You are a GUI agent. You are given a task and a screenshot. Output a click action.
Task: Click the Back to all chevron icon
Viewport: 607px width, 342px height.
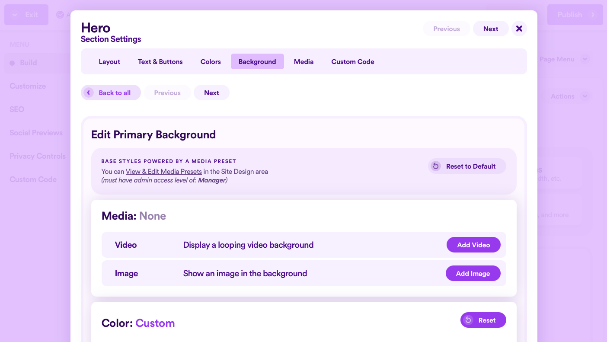click(89, 93)
